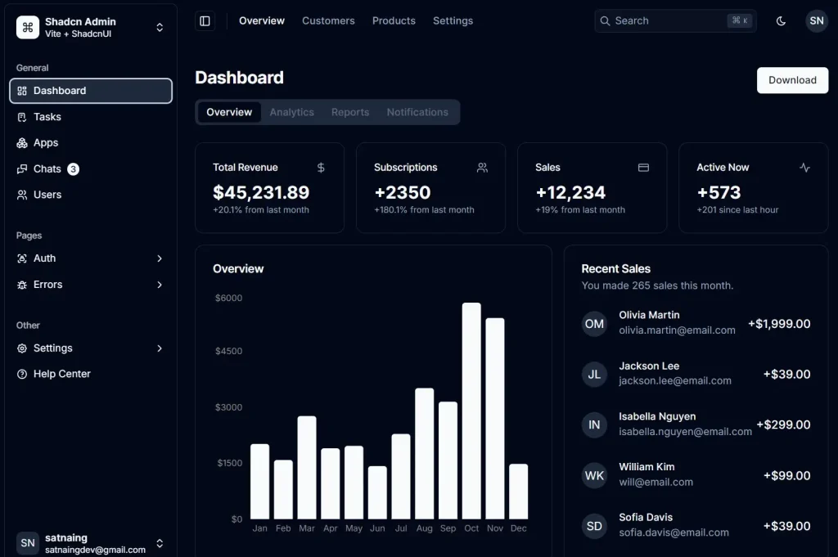
Task: Click the October bar in the Overview chart
Action: pyautogui.click(x=471, y=409)
